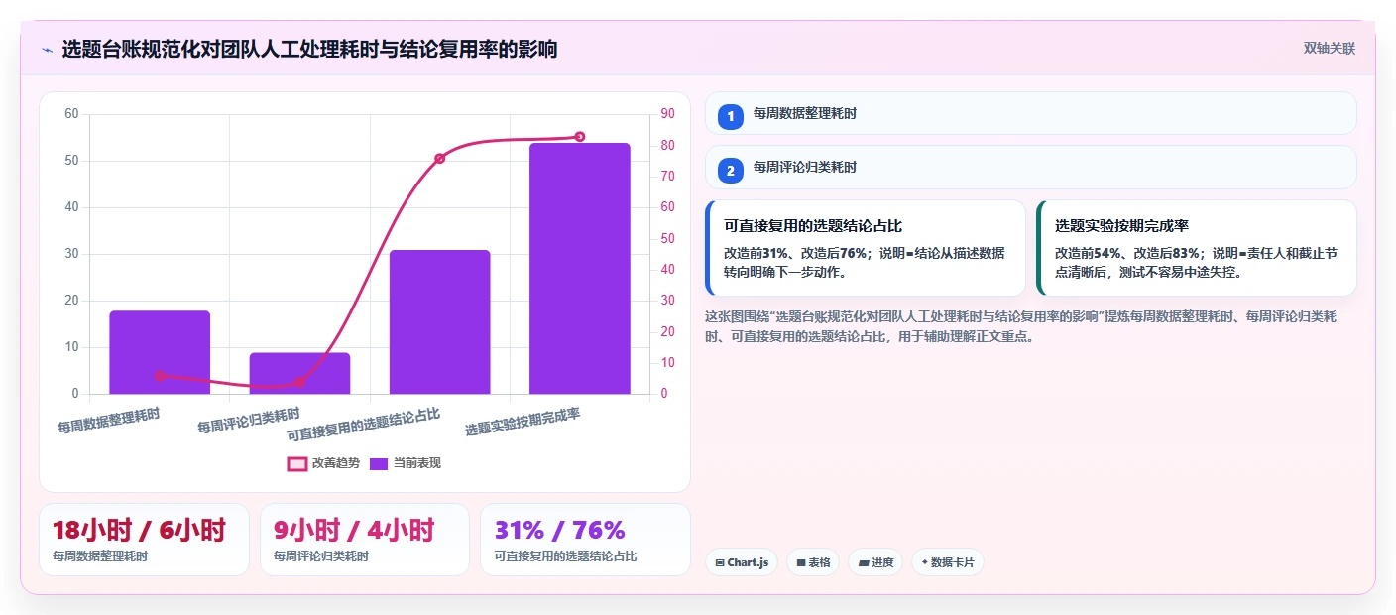Click the right axis value 90

click(667, 114)
